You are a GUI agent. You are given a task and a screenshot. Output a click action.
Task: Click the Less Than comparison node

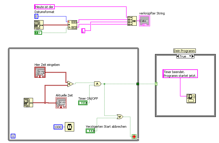click(70, 84)
